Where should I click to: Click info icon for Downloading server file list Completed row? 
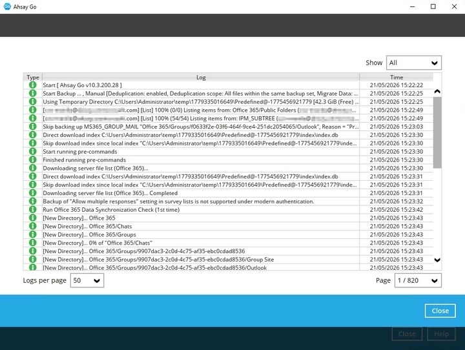coord(33,193)
